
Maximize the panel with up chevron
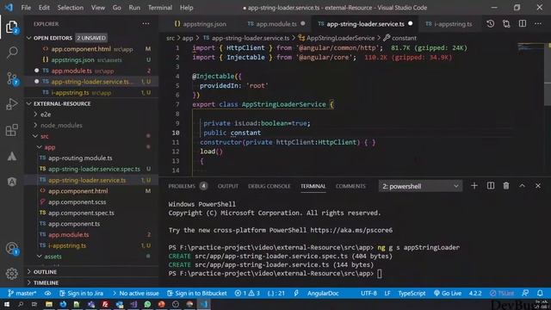pos(523,186)
